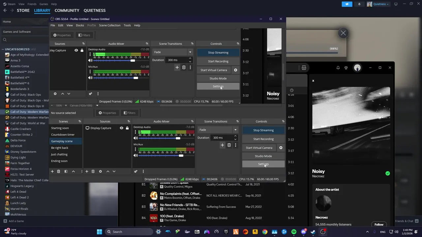Open OBS File menu

click(53, 25)
